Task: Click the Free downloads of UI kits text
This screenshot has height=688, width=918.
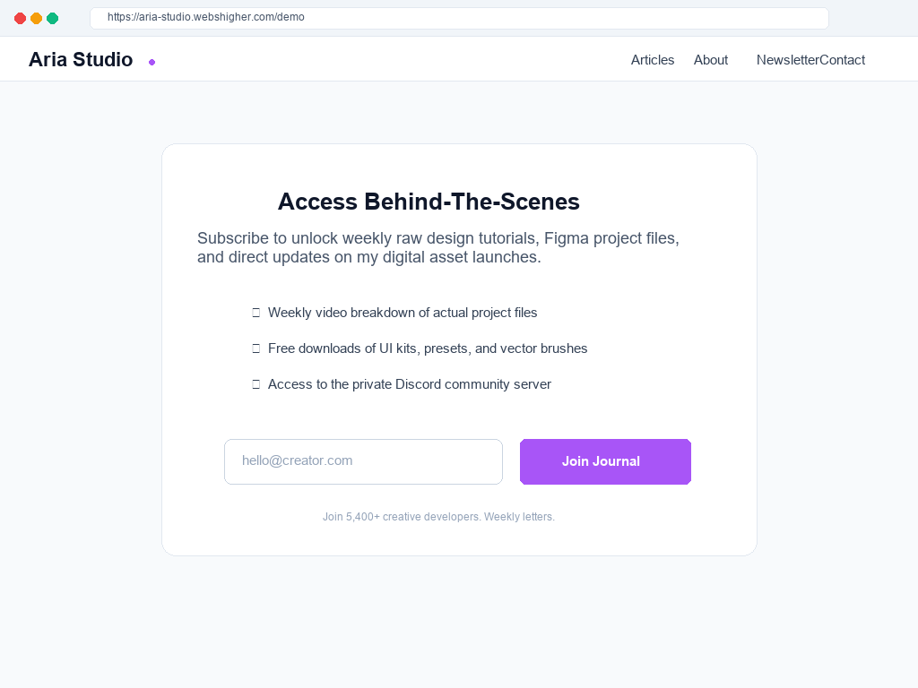Action: (x=428, y=348)
